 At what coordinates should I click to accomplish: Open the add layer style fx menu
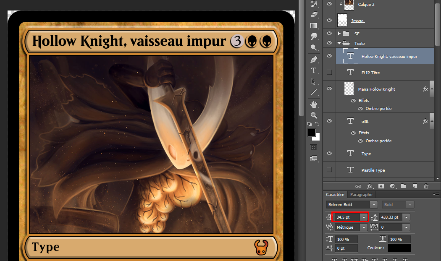tap(370, 186)
